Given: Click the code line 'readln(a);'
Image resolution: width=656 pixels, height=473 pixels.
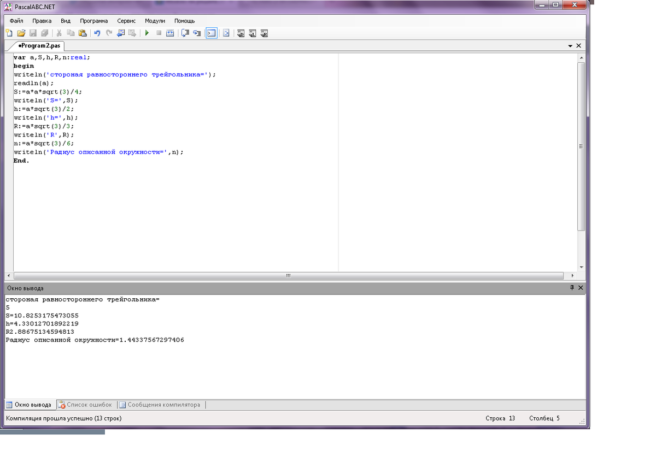Looking at the screenshot, I should [34, 83].
